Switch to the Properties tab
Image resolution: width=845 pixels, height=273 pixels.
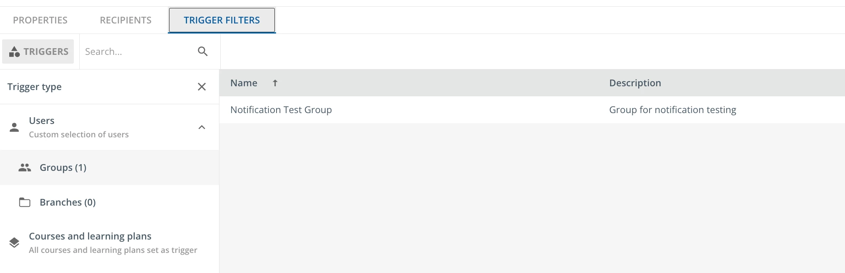click(40, 20)
